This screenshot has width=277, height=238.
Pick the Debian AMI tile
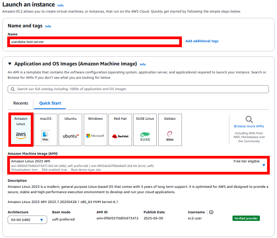170,130
